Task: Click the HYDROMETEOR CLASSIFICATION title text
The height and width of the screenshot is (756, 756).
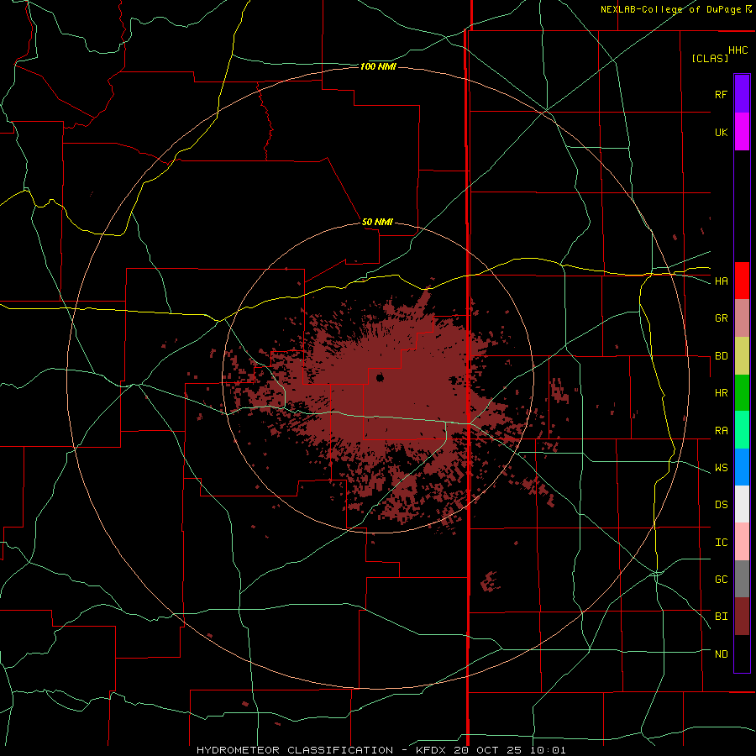Action: pyautogui.click(x=295, y=750)
